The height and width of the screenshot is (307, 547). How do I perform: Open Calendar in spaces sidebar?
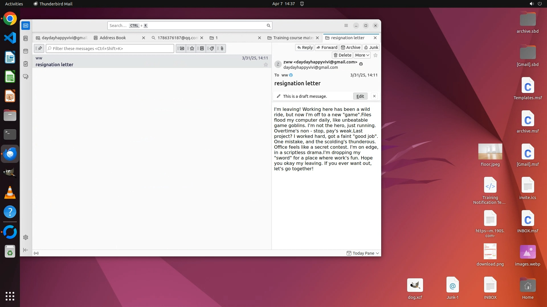point(26,51)
